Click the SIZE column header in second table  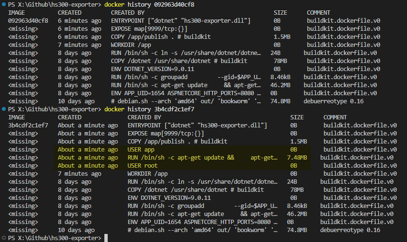(297, 117)
